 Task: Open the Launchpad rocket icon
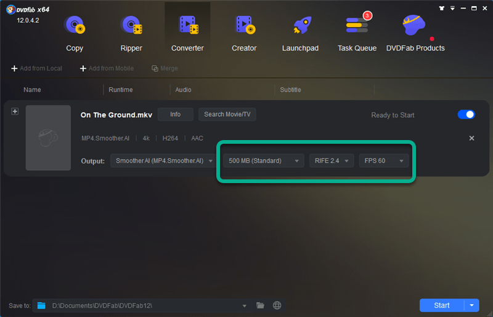tap(302, 26)
